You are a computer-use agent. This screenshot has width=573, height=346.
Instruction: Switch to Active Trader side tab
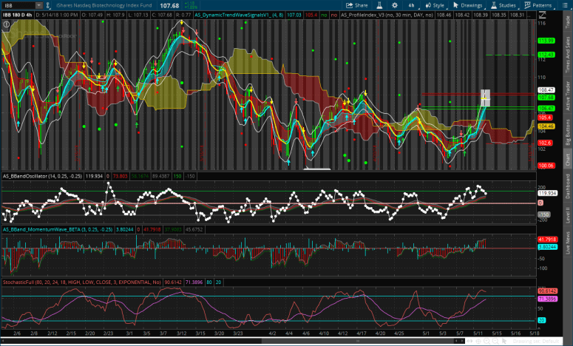click(x=568, y=95)
